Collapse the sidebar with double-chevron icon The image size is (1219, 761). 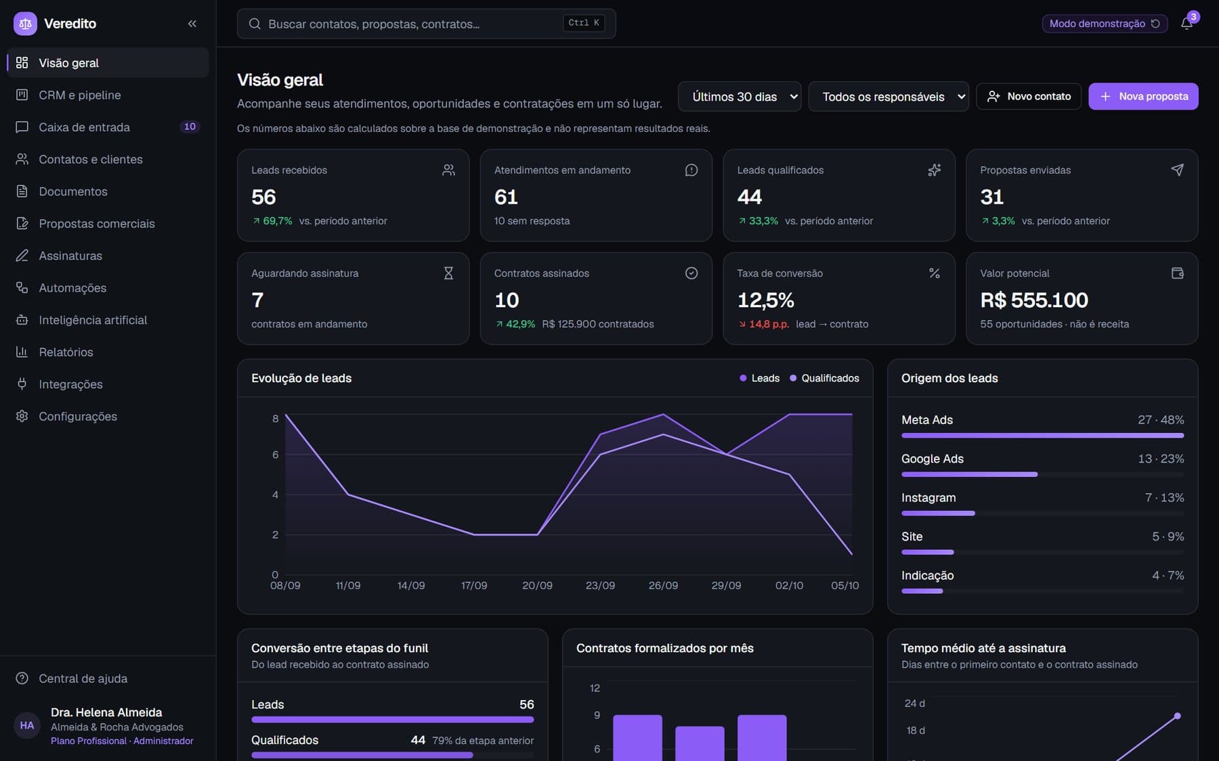[192, 24]
